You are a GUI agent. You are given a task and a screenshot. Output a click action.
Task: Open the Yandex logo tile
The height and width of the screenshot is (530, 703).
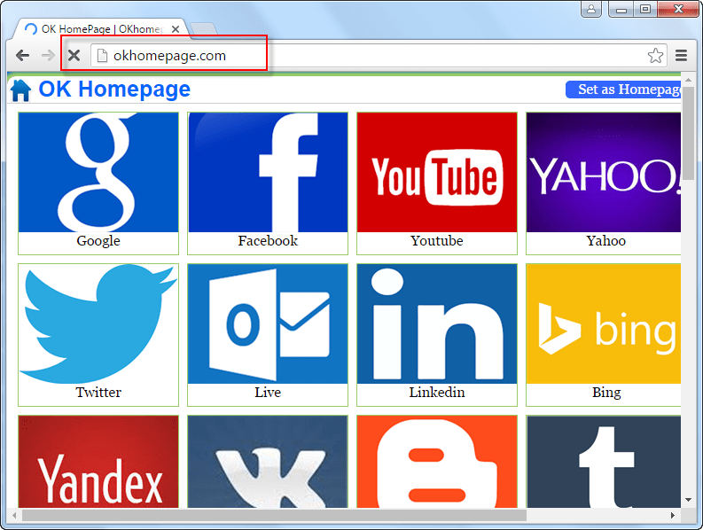98,462
